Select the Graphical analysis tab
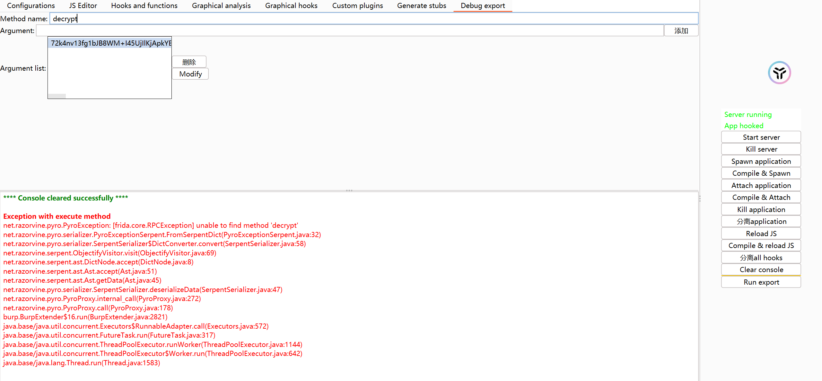The height and width of the screenshot is (381, 822). coord(221,5)
